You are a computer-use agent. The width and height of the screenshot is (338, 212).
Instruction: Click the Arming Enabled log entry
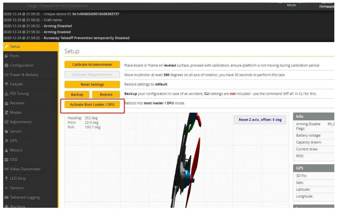point(37,32)
